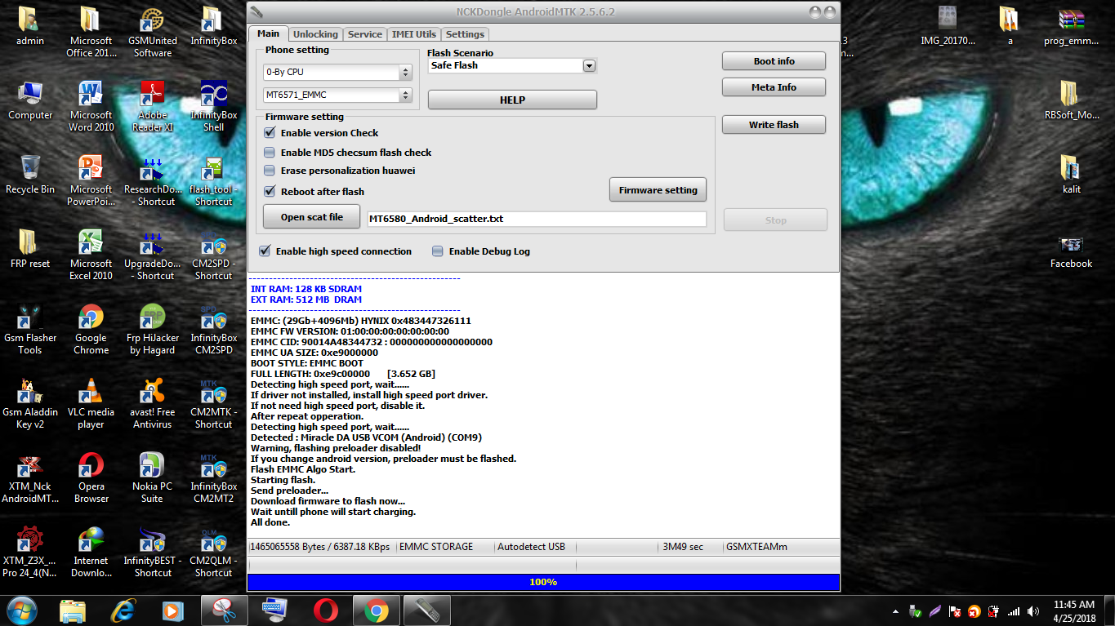Launch GSMUnited Software desktop icon

pos(153,32)
